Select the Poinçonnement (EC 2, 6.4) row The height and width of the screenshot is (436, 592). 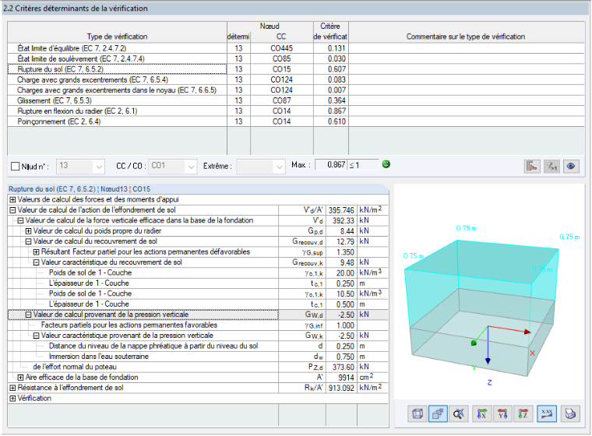[296, 121]
